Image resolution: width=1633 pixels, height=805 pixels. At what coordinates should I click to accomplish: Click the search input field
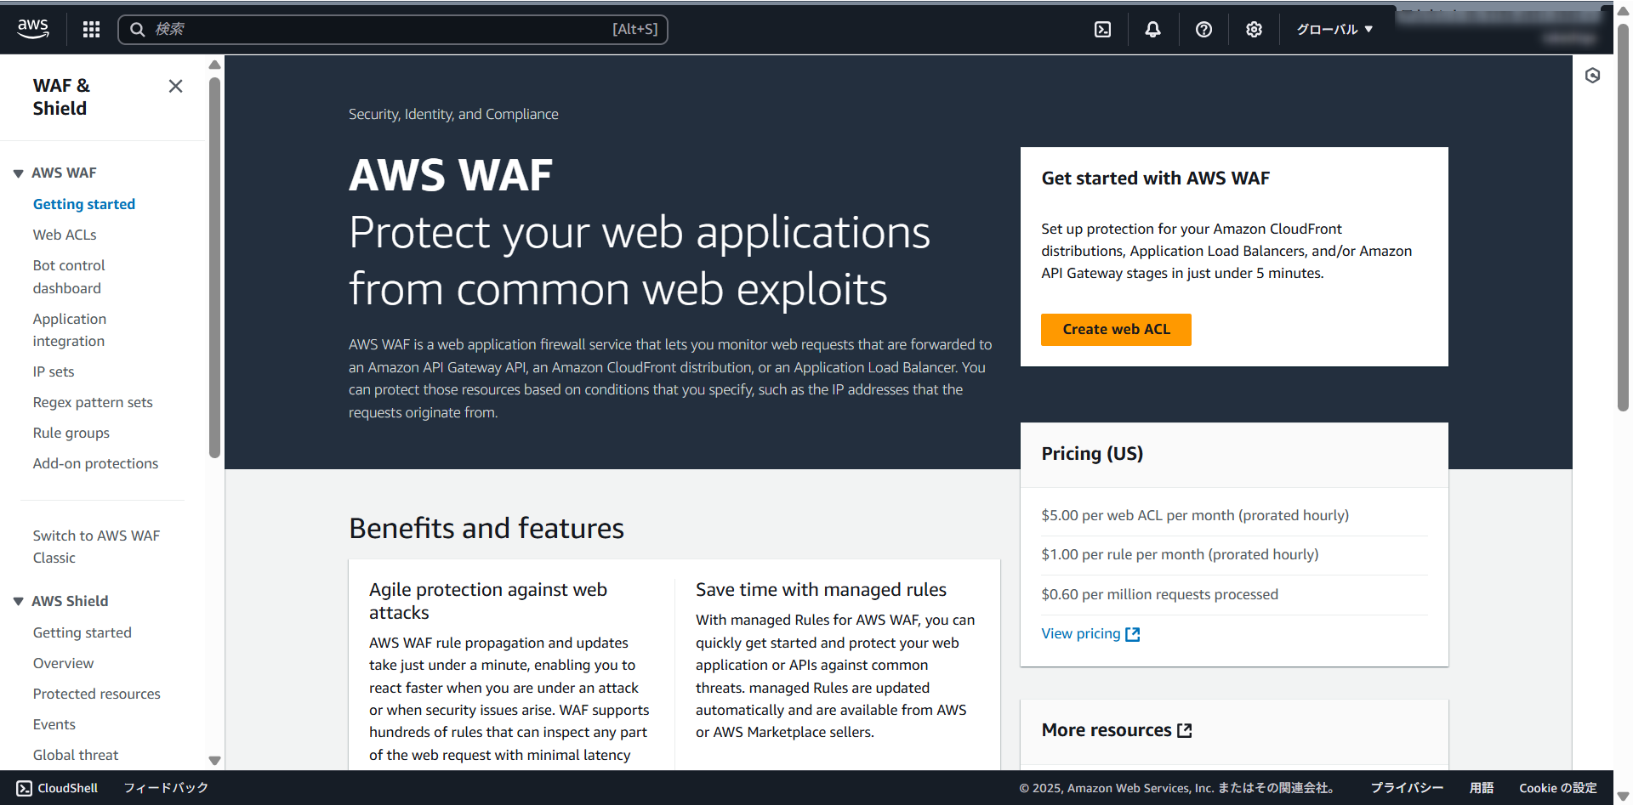pyautogui.click(x=383, y=30)
